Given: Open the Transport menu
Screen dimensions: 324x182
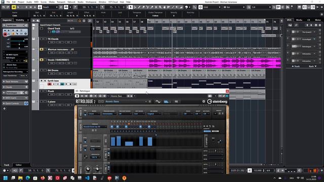Looking at the screenshot, I should (61, 2).
